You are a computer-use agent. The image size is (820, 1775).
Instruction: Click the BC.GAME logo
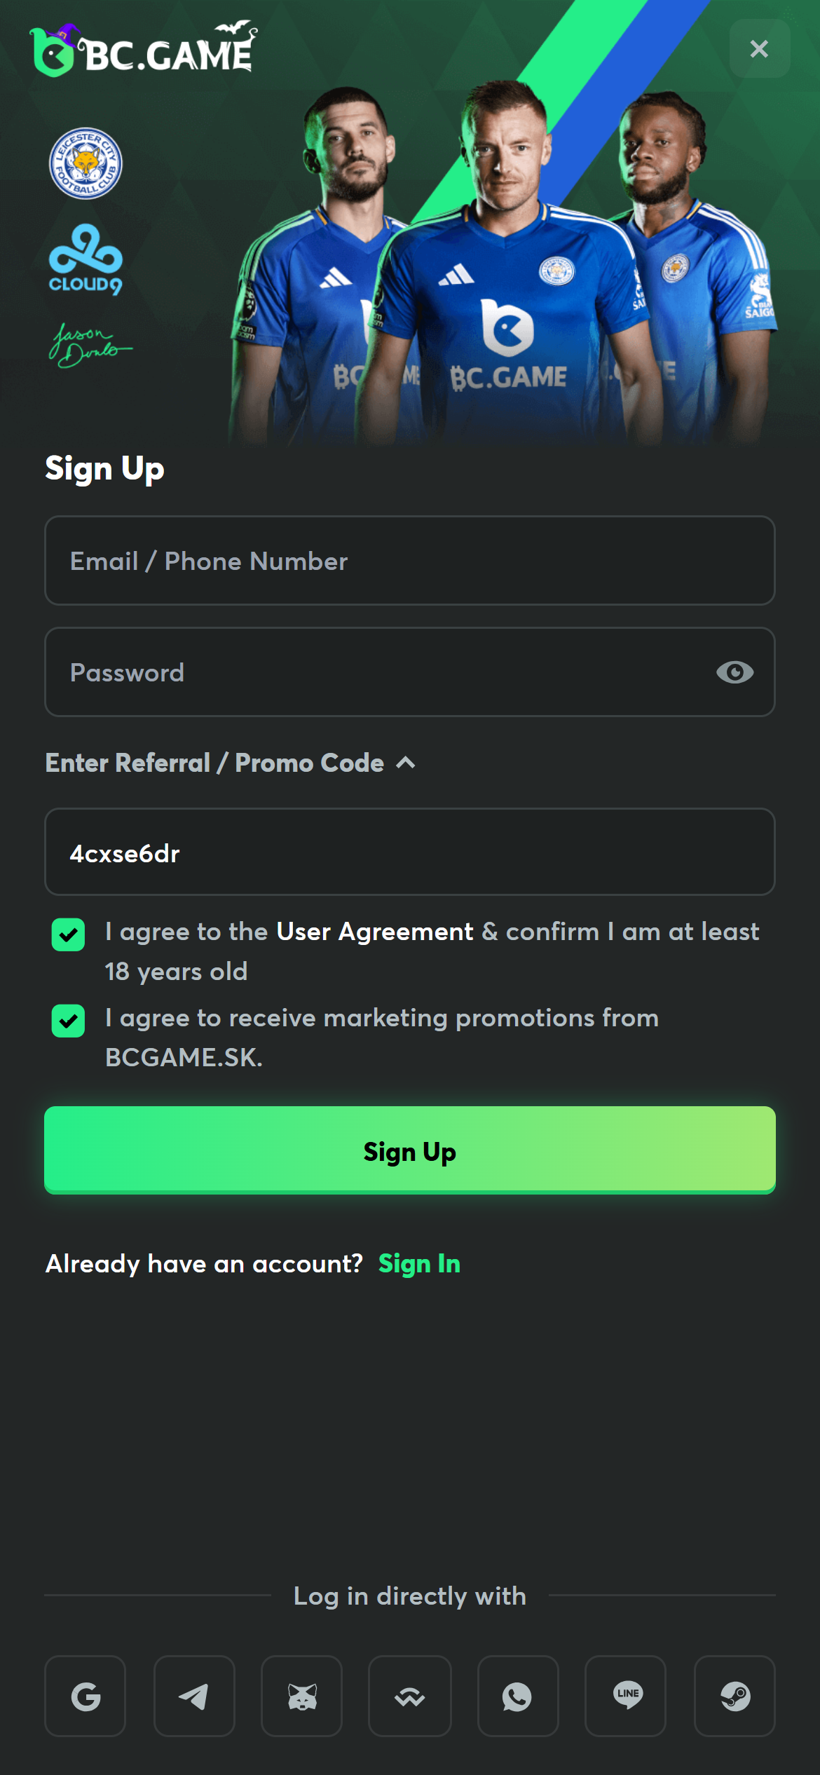click(144, 50)
